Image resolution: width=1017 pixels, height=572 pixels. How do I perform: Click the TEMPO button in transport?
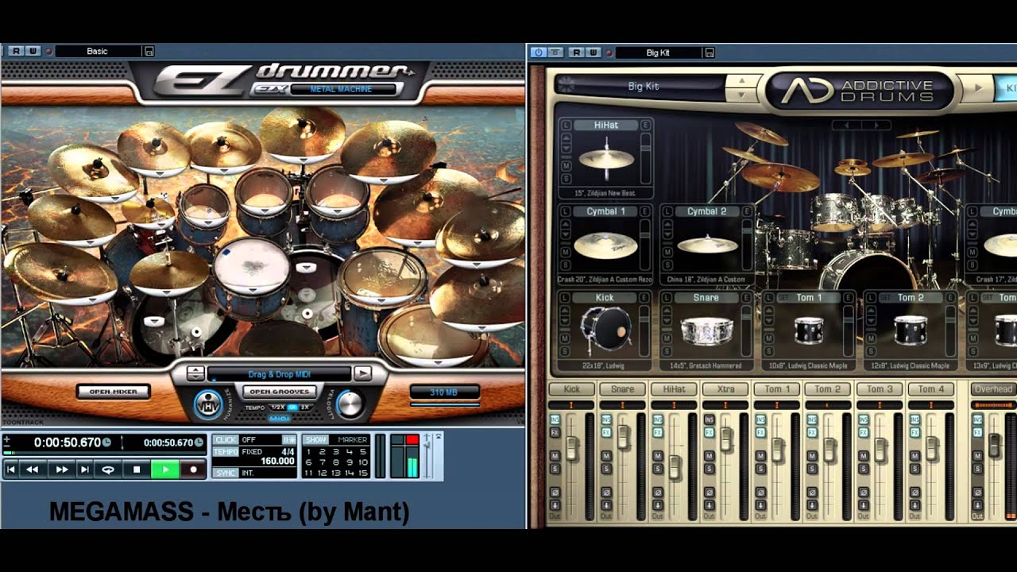click(x=226, y=452)
